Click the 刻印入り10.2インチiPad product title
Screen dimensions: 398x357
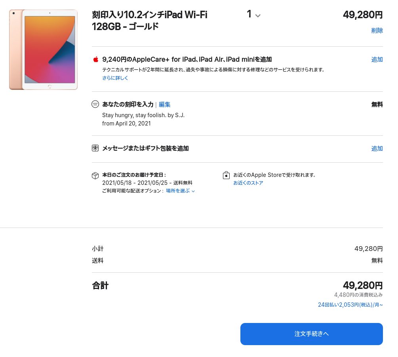tap(150, 21)
